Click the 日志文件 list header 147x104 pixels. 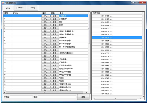coord(117,13)
